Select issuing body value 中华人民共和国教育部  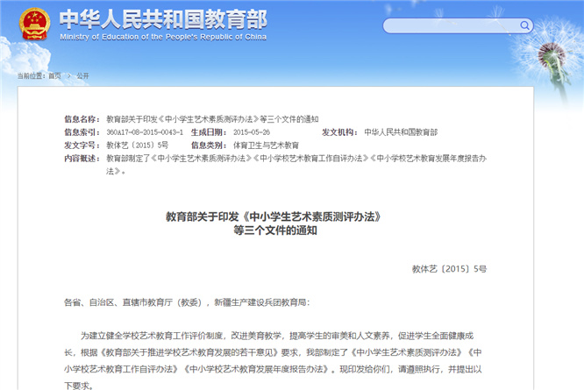point(401,132)
